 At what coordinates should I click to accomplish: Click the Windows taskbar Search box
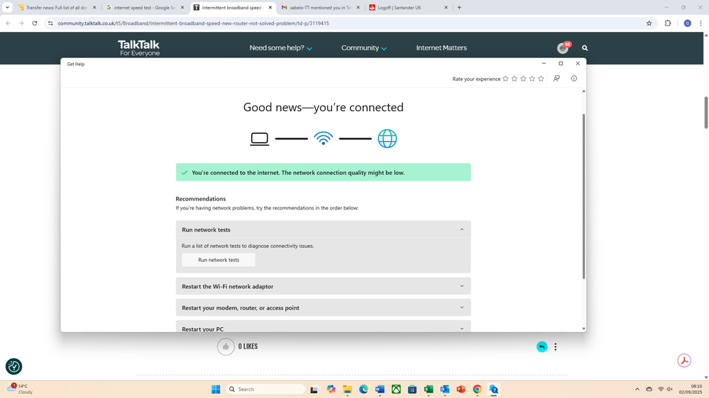click(x=265, y=389)
